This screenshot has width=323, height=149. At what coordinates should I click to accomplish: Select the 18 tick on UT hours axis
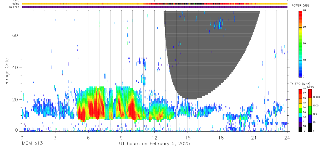(221, 137)
